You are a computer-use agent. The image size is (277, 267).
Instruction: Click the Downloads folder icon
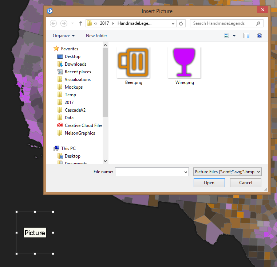coord(60,64)
